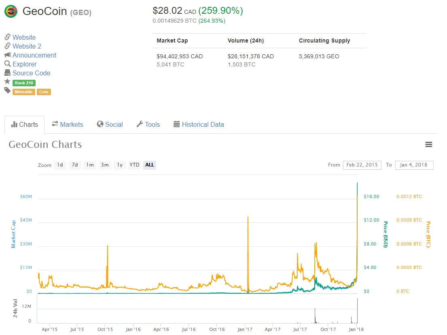Click the megaphone icon beside Announcement
The width and height of the screenshot is (447, 335).
coord(7,55)
